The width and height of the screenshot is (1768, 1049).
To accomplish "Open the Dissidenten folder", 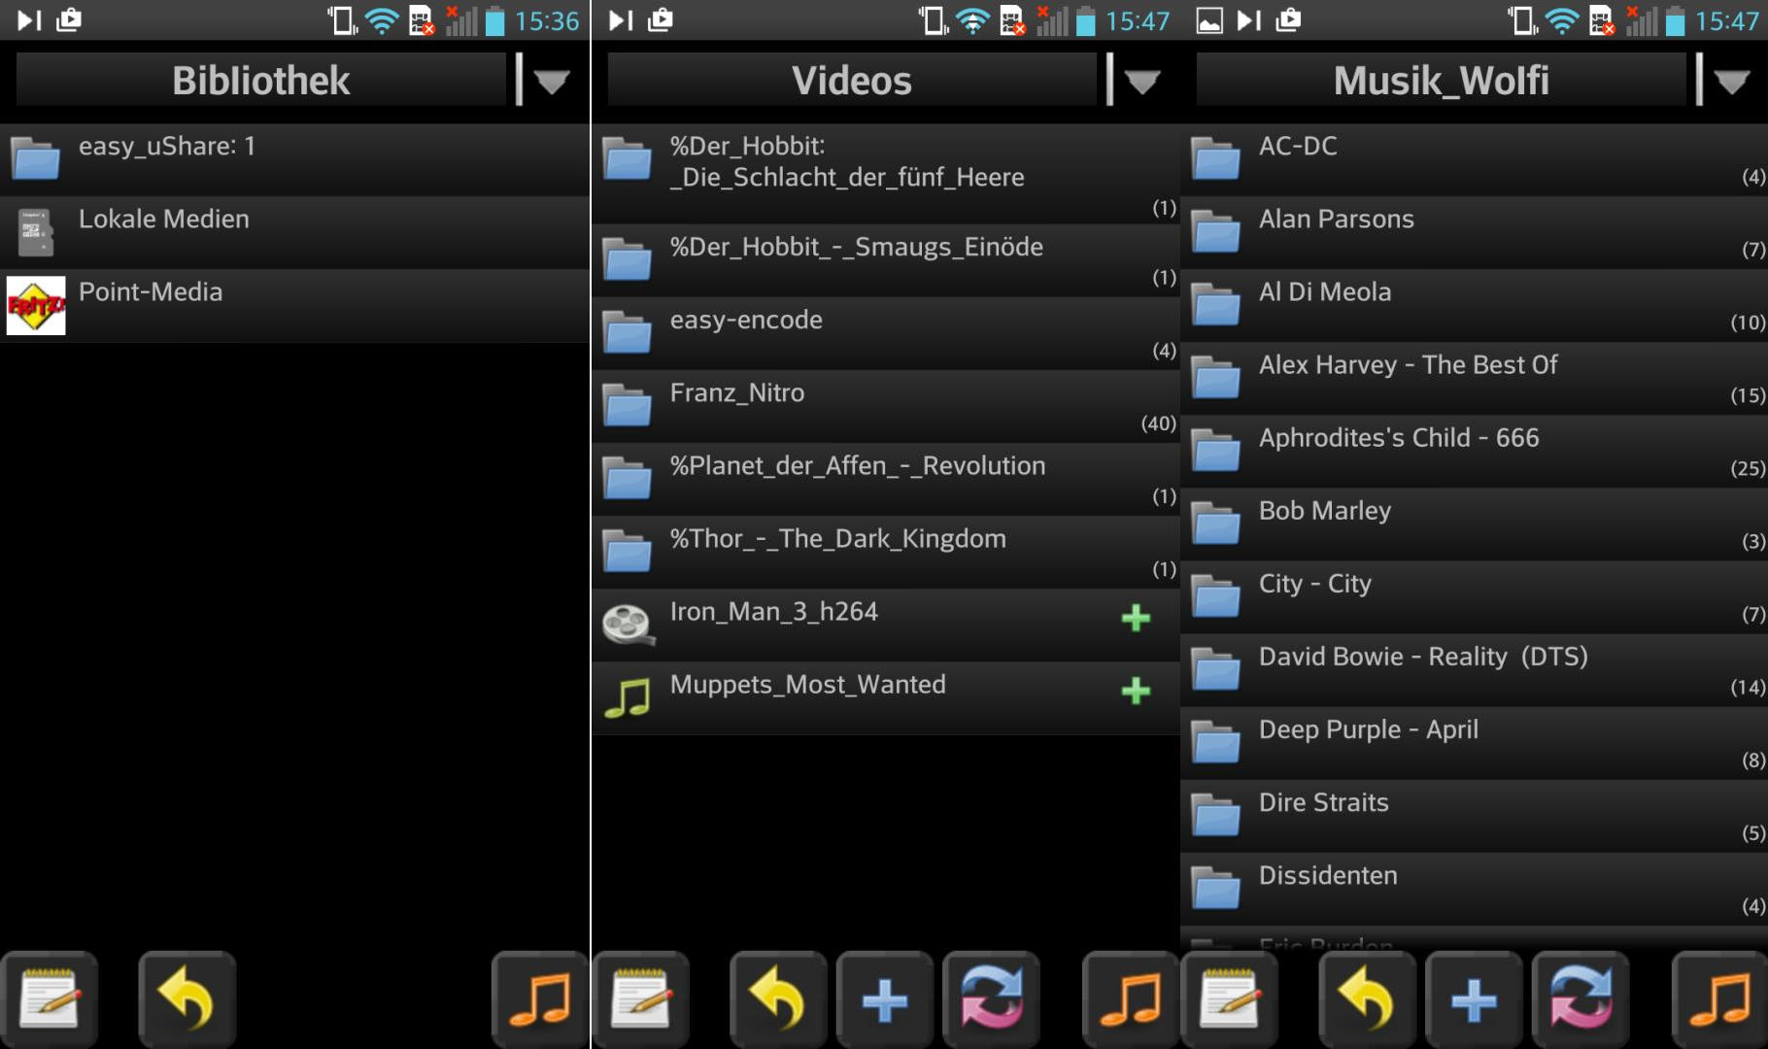I will click(x=1475, y=888).
